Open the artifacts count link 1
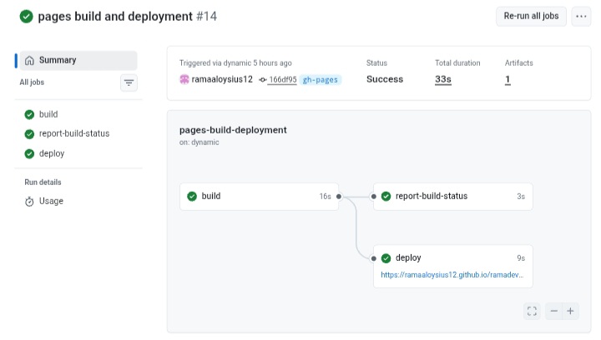 [x=508, y=79]
